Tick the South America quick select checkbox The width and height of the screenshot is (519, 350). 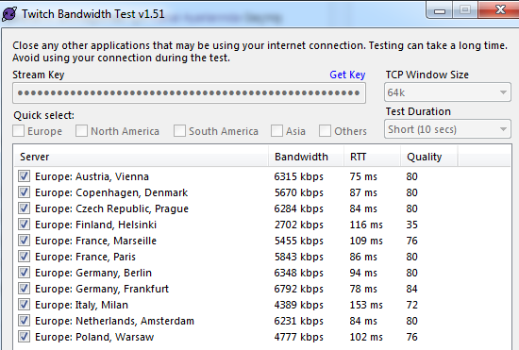pyautogui.click(x=179, y=131)
